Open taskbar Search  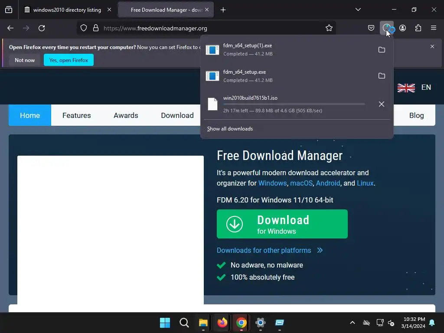(184, 323)
